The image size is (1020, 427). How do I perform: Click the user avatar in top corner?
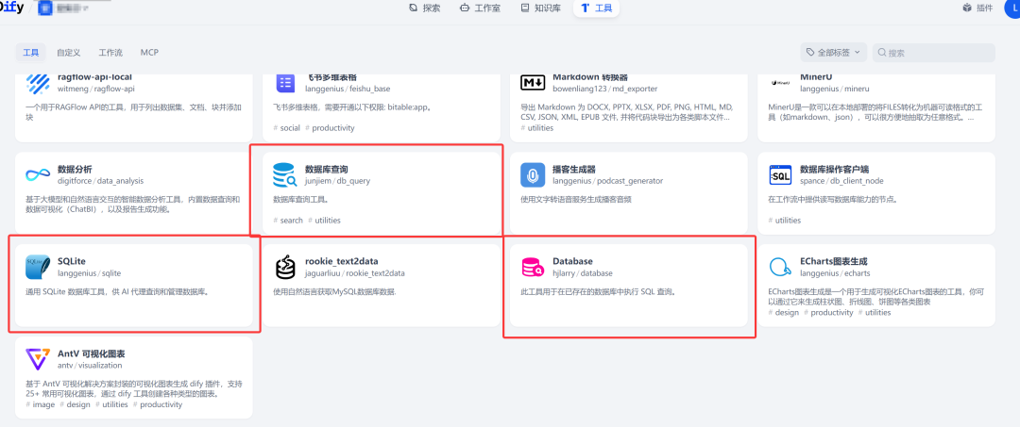[x=1014, y=8]
